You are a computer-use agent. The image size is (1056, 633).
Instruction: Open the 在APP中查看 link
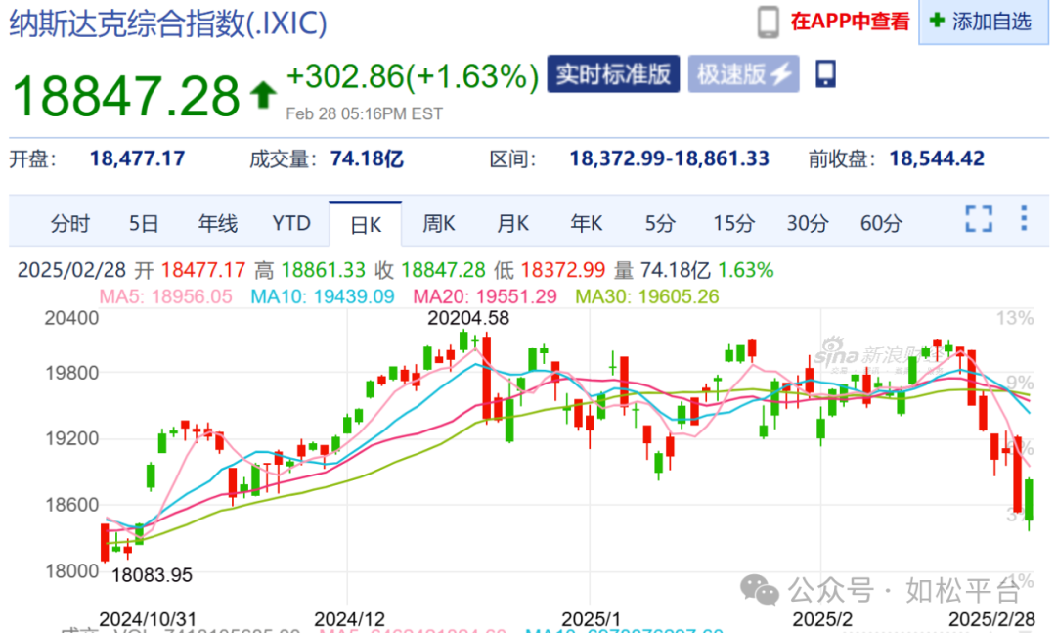[x=850, y=22]
